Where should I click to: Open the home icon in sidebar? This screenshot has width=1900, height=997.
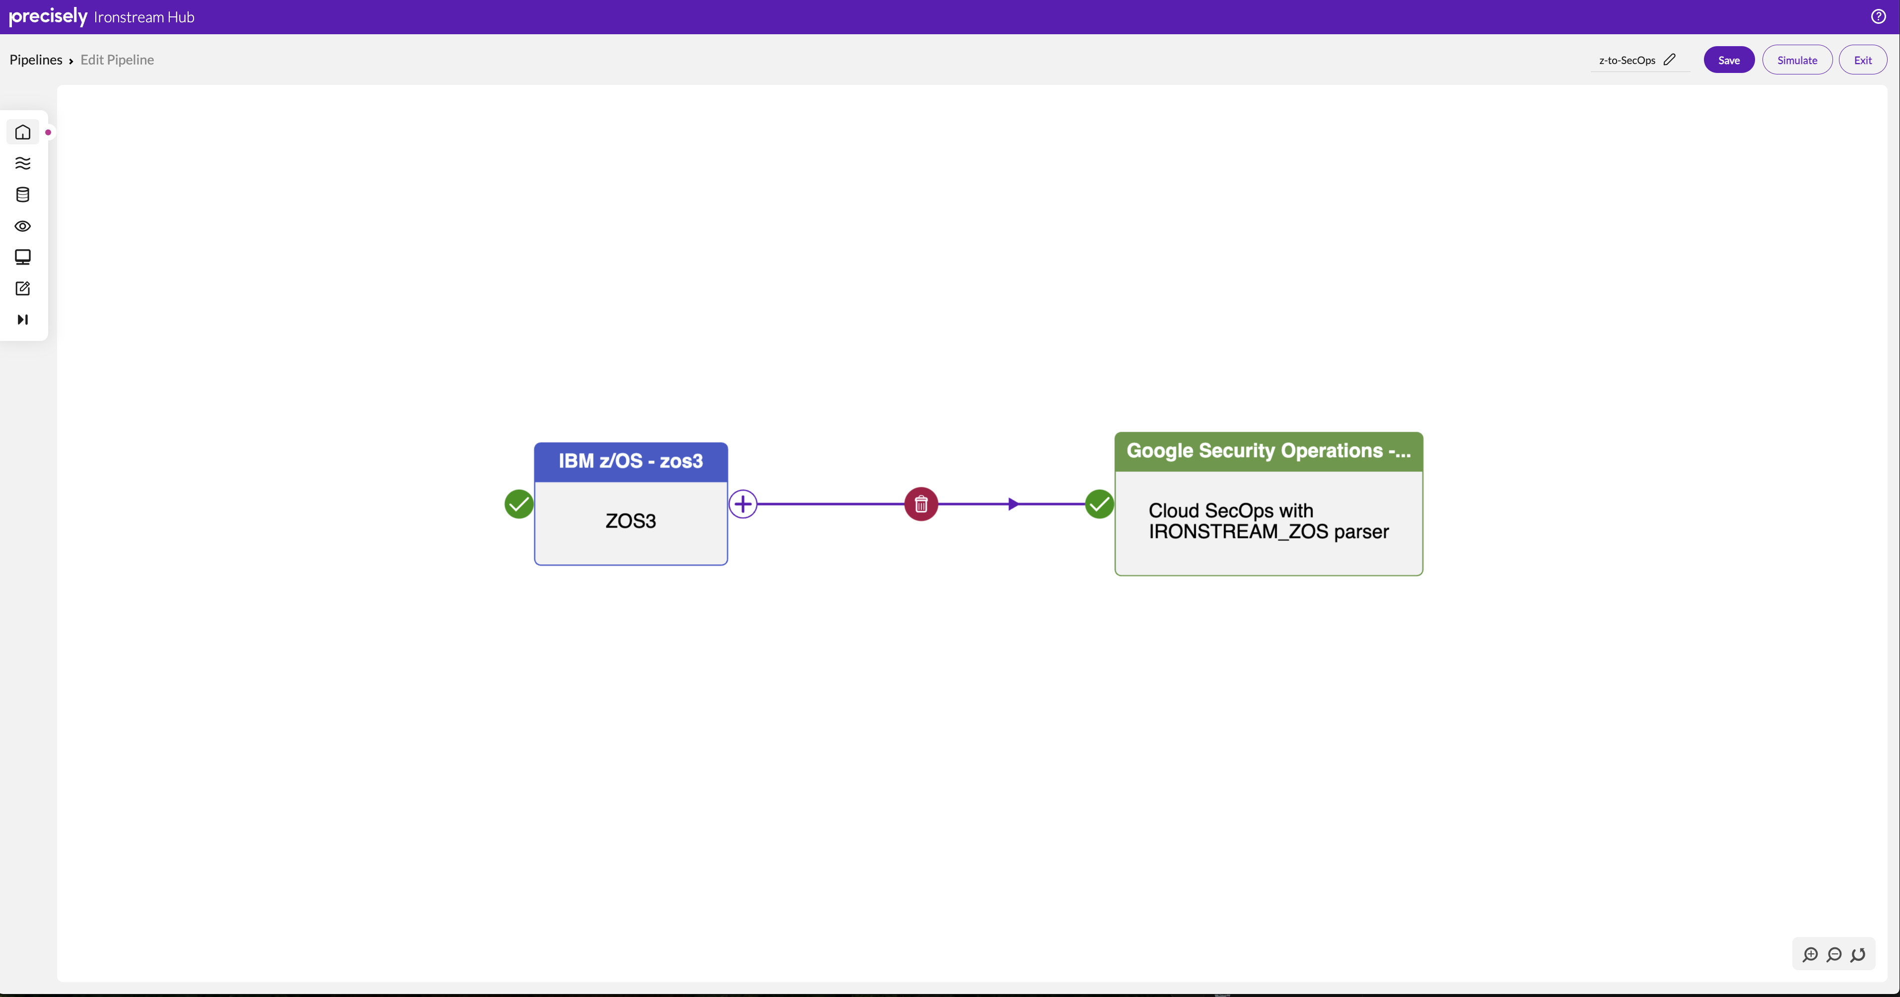click(x=23, y=132)
